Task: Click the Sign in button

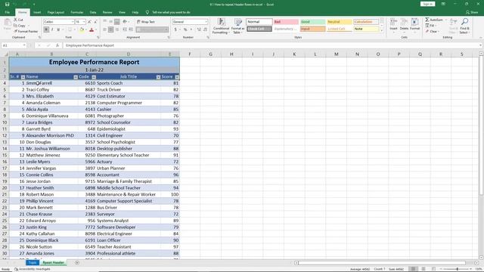Action: point(427,4)
